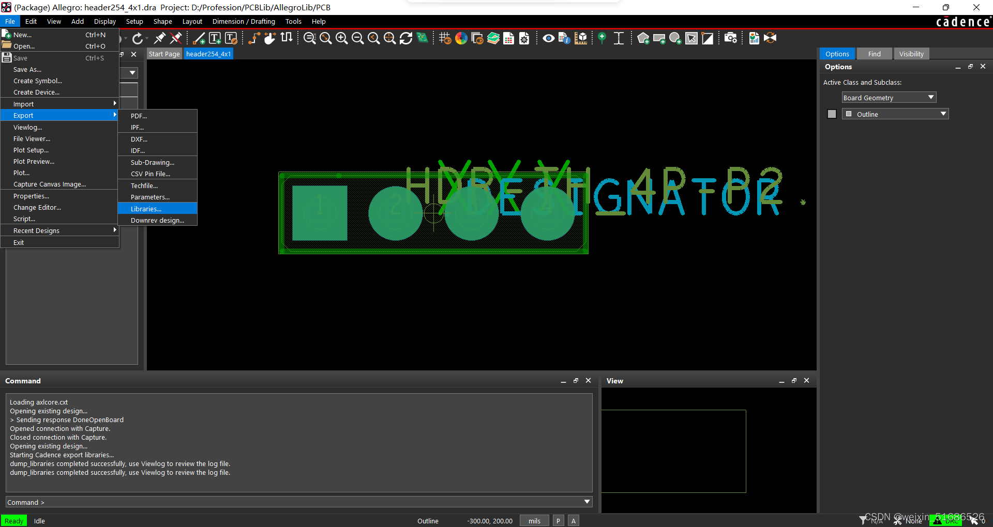Open the Find panel
Viewport: 993px width, 527px height.
tap(874, 53)
